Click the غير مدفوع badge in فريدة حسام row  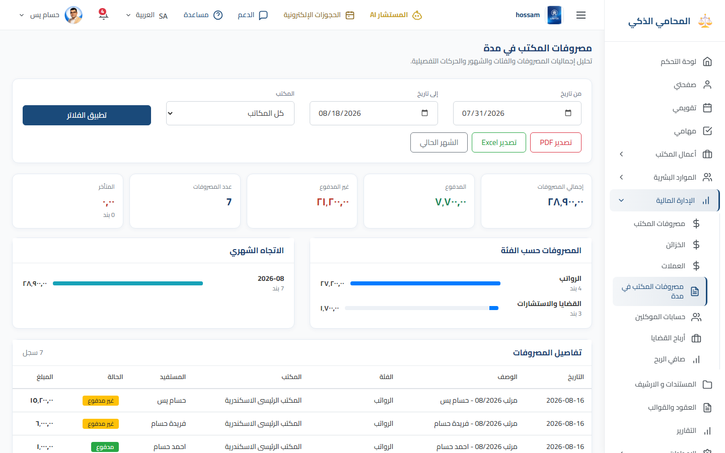click(x=101, y=424)
